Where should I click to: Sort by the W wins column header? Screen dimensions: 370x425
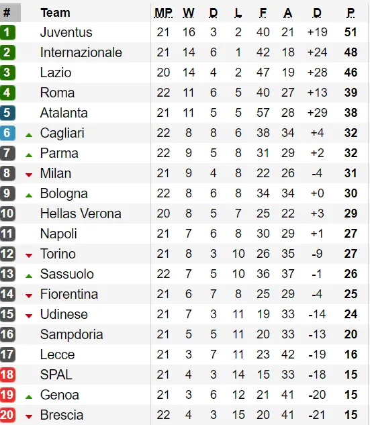pos(189,13)
